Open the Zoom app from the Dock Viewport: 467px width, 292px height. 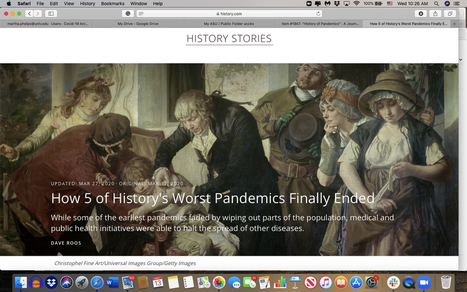[424, 282]
